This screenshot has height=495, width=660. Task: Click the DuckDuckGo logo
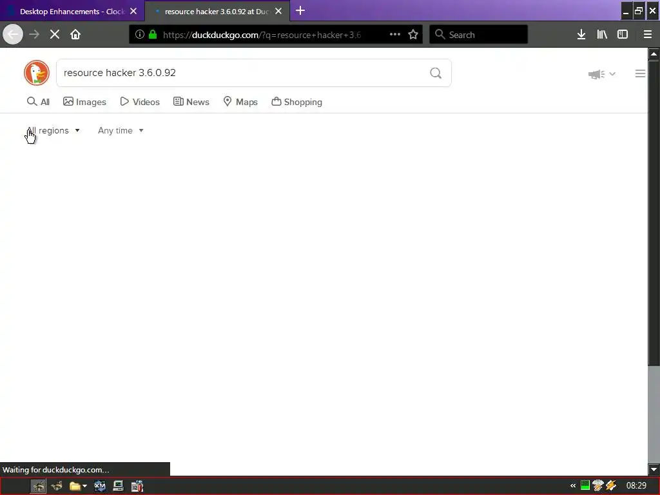click(x=37, y=73)
